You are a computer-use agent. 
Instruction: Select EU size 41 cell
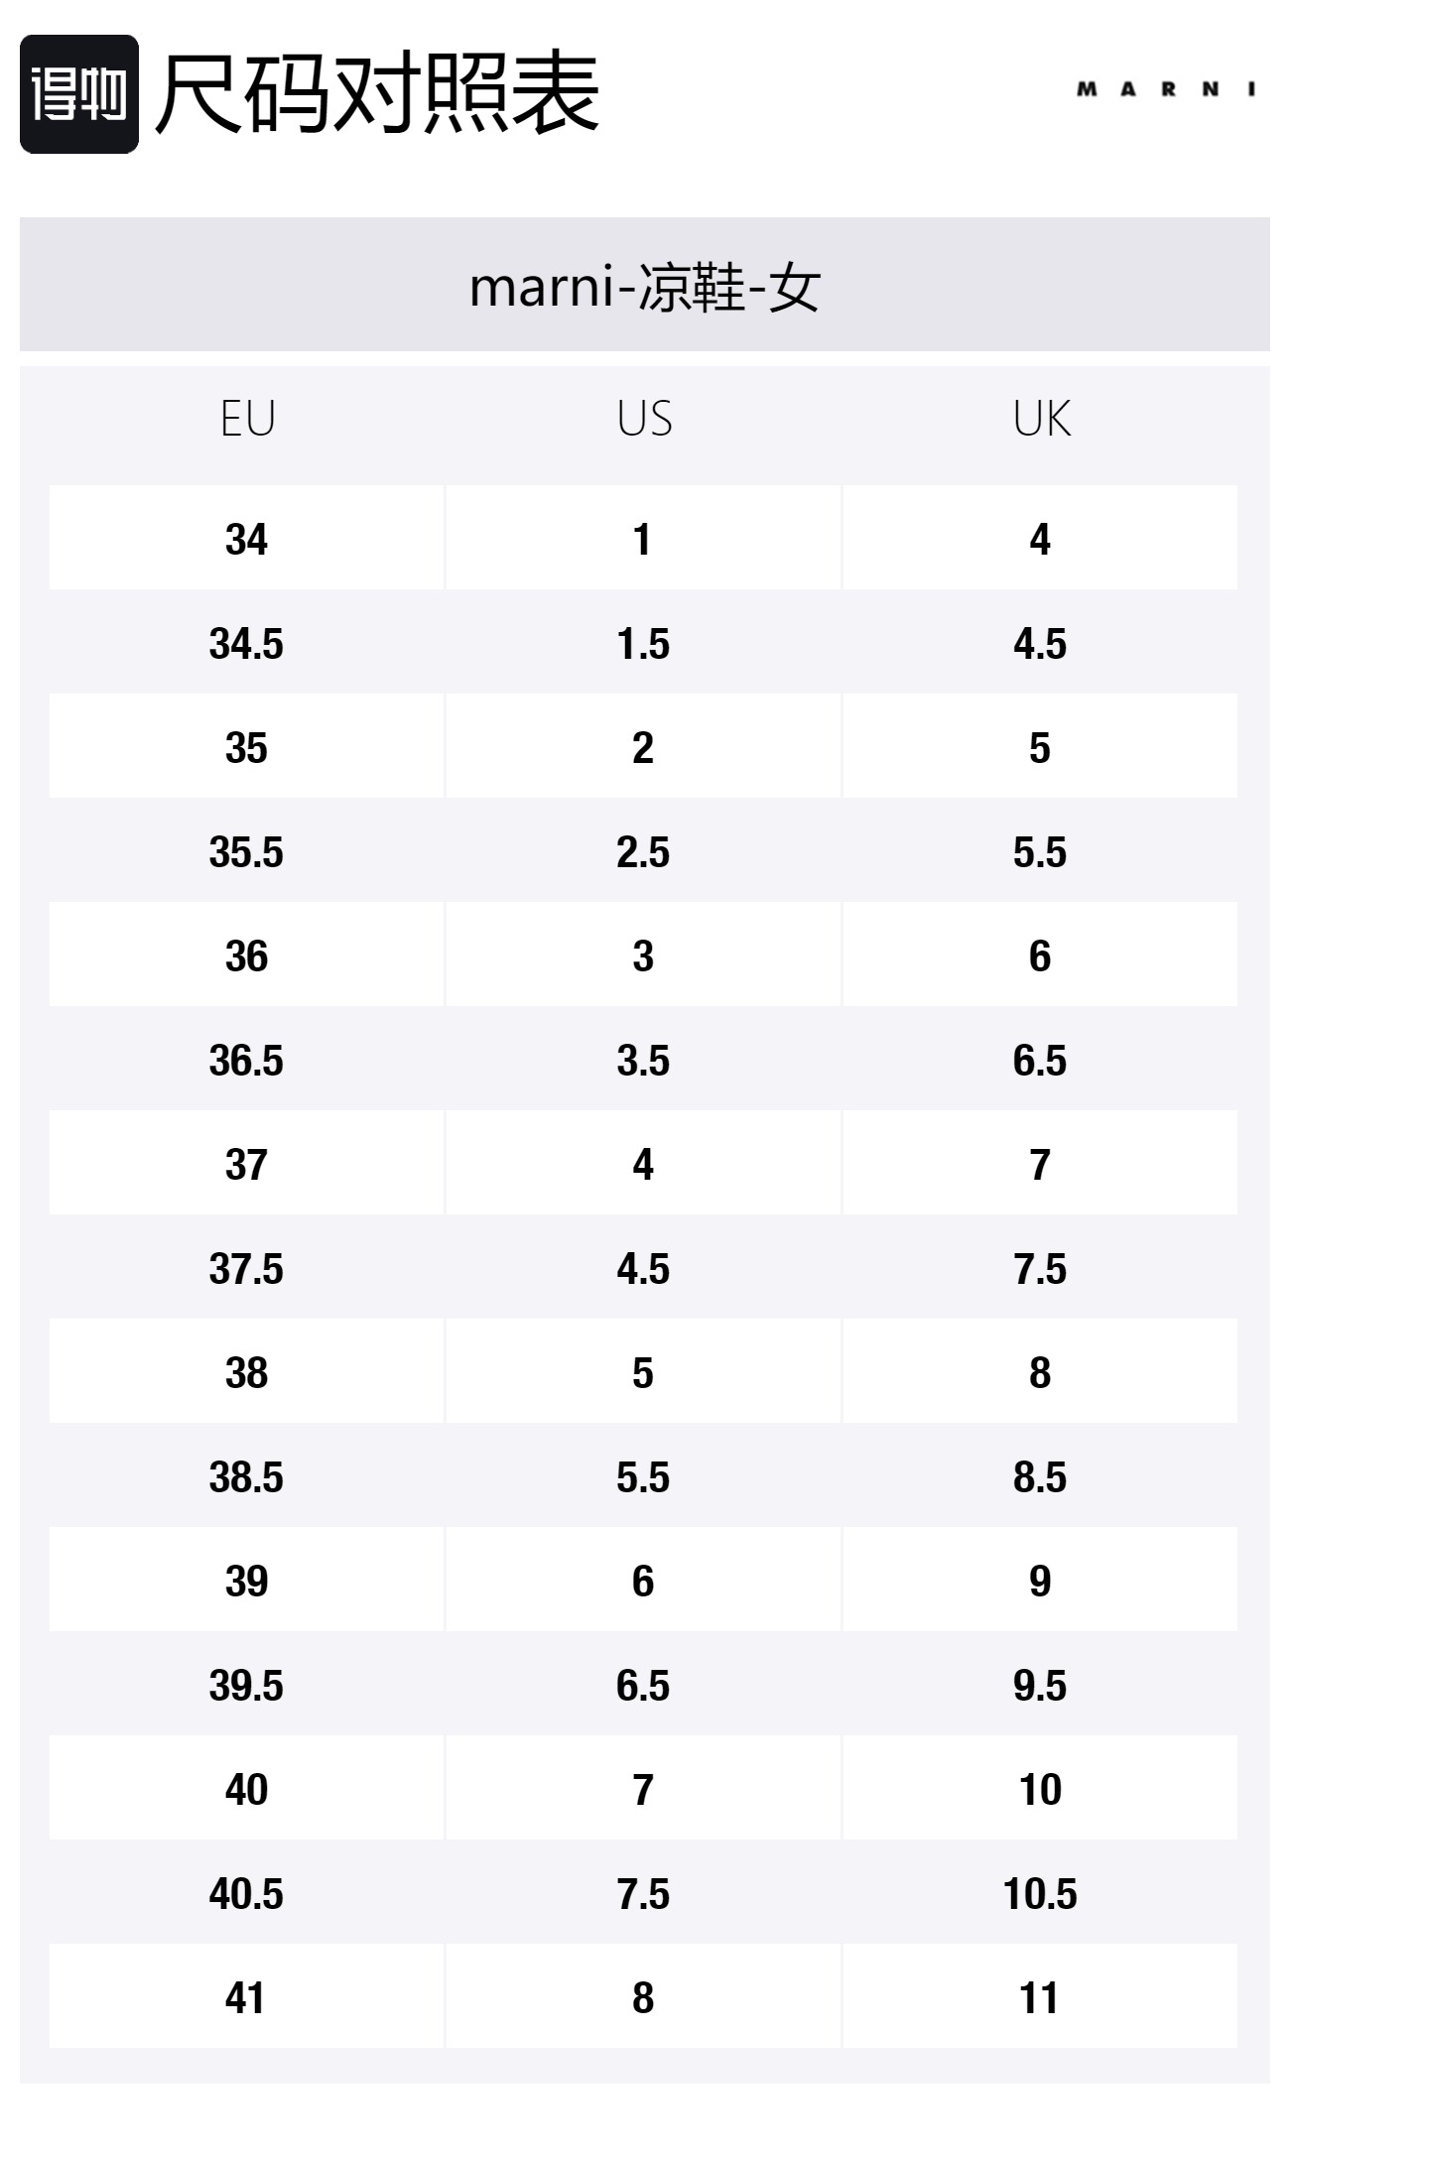[246, 1998]
